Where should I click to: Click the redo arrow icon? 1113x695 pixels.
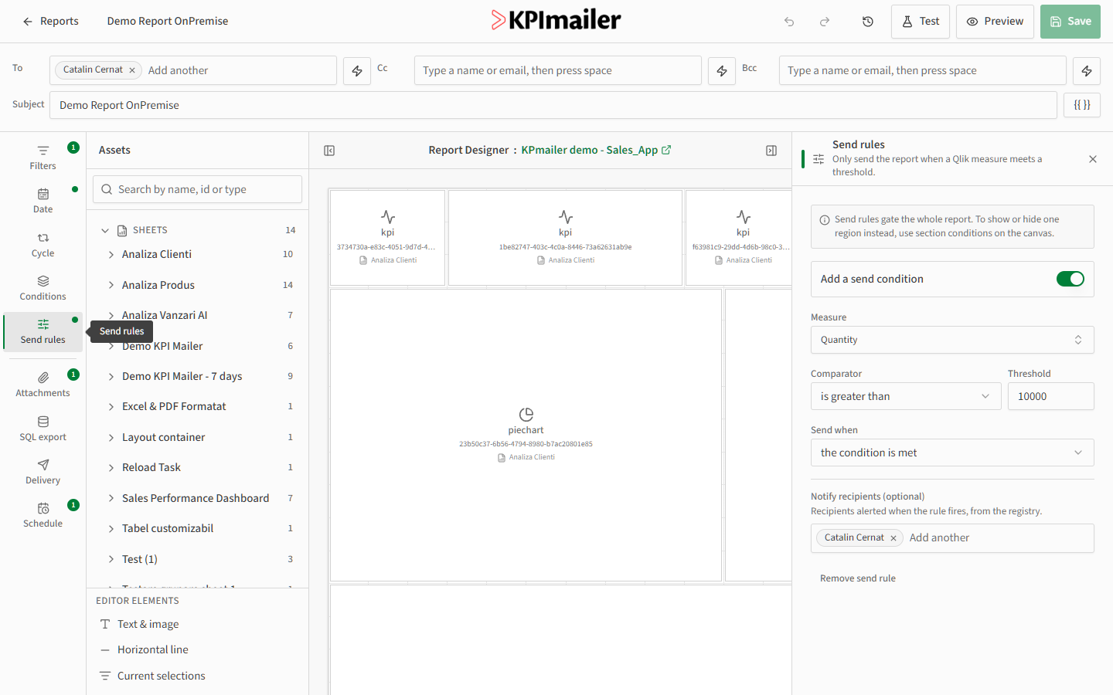click(x=825, y=22)
